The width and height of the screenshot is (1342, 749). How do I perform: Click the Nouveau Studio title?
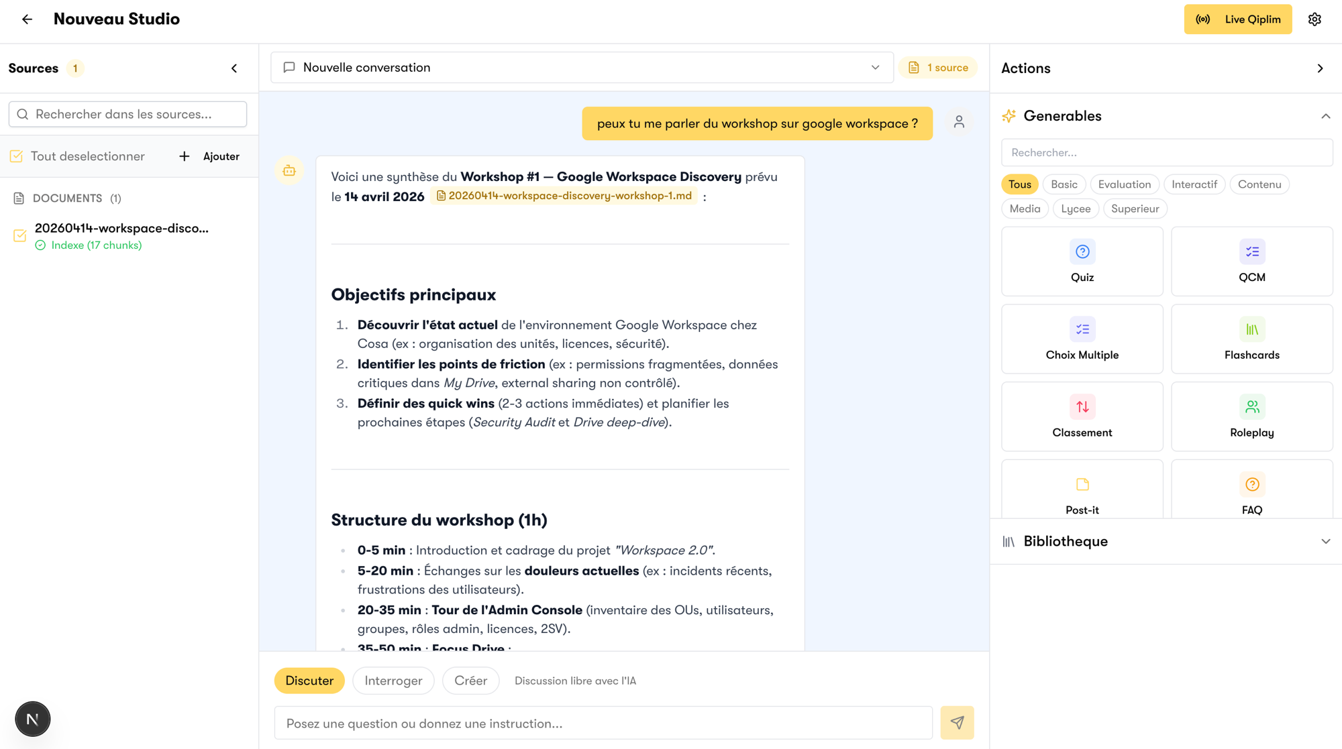pyautogui.click(x=116, y=19)
